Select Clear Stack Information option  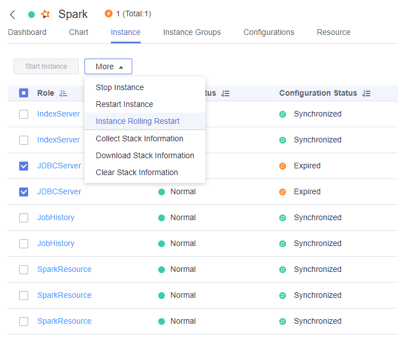click(145, 172)
